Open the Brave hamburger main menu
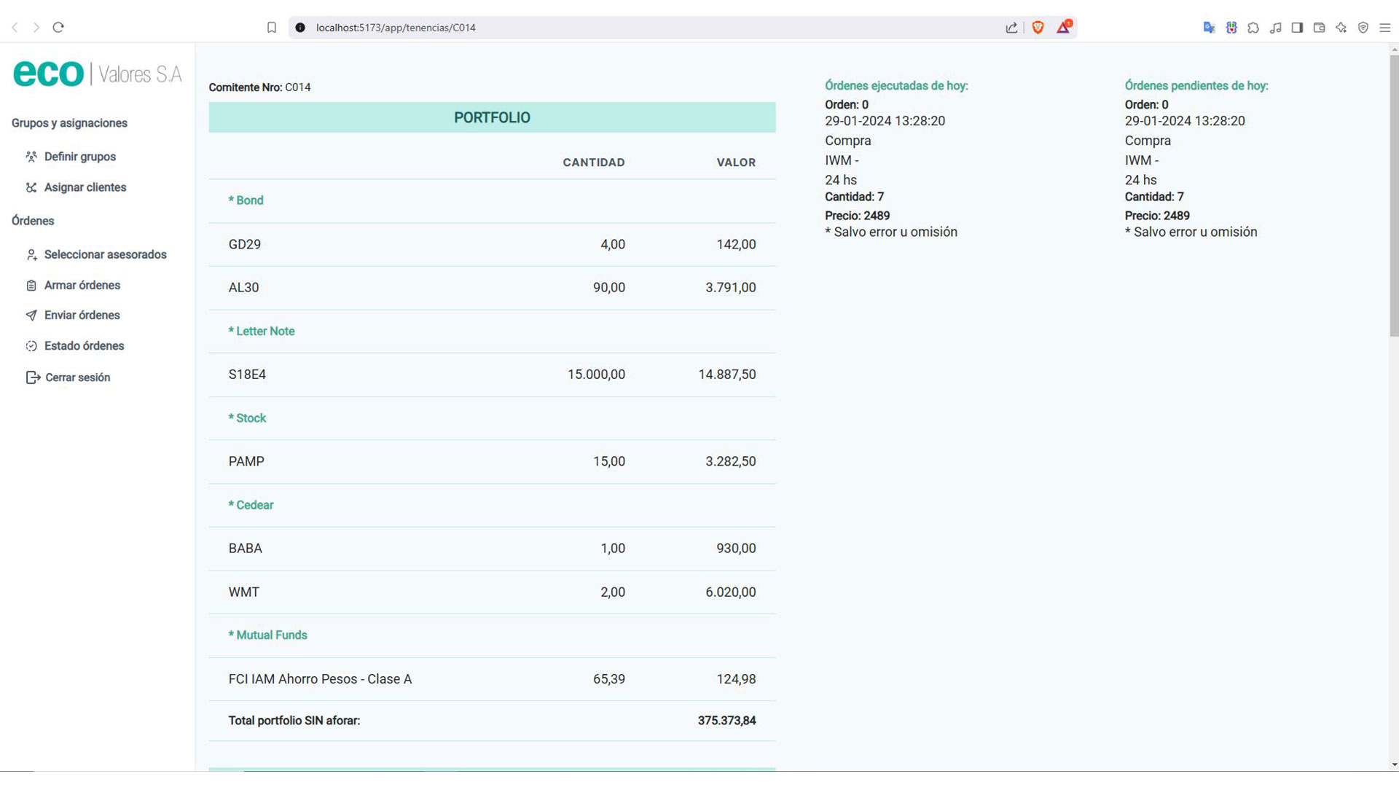Viewport: 1399px width, 787px height. tap(1385, 28)
